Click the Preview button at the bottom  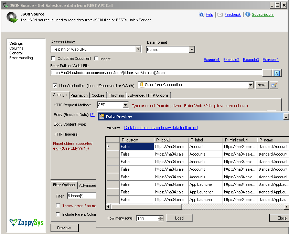click(x=64, y=228)
